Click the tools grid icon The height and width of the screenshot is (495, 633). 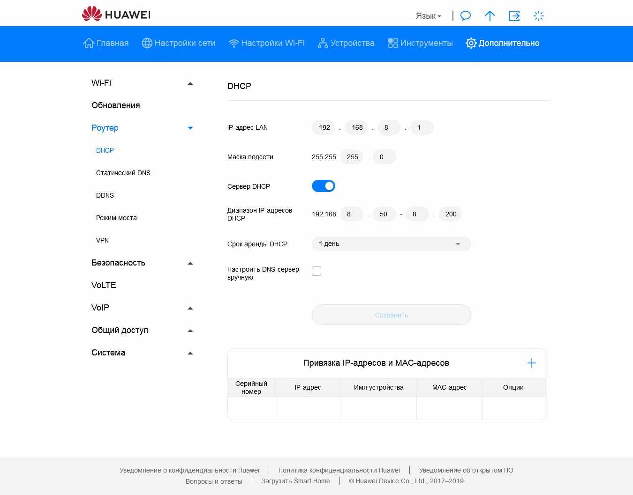pyautogui.click(x=393, y=43)
